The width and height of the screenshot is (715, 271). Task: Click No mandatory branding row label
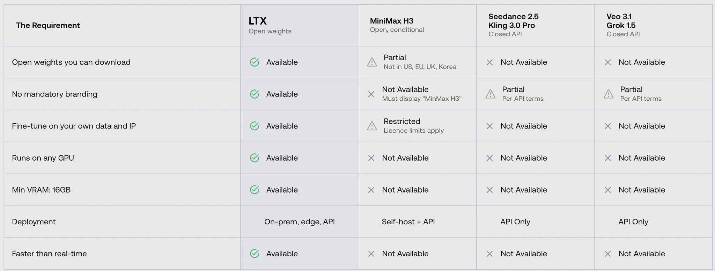pos(55,94)
